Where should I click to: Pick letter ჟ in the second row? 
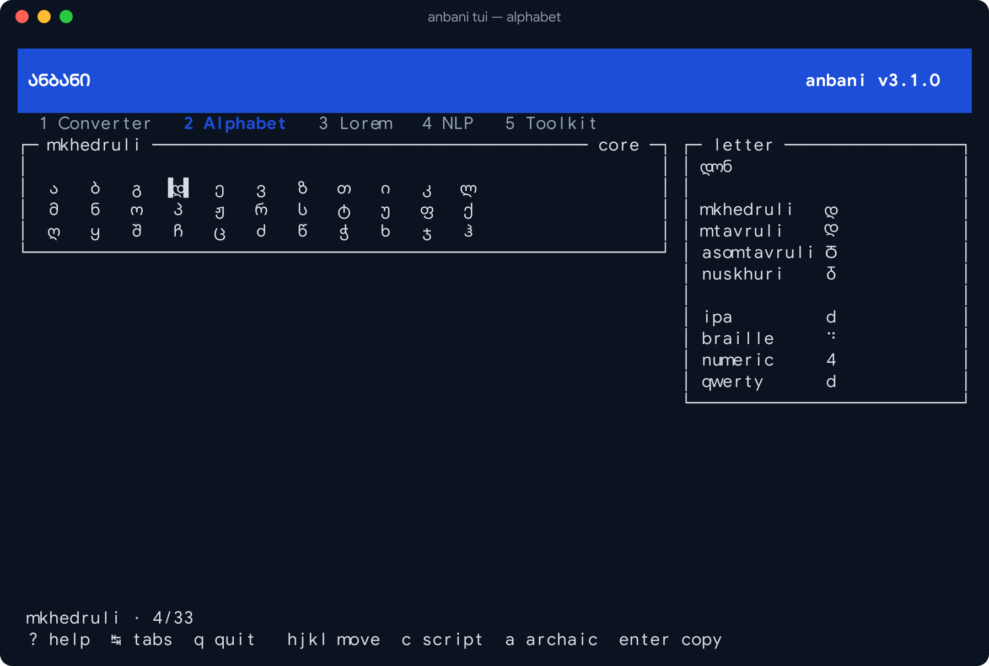pos(219,212)
